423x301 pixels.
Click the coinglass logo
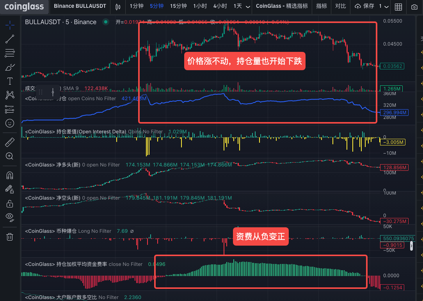(x=24, y=7)
